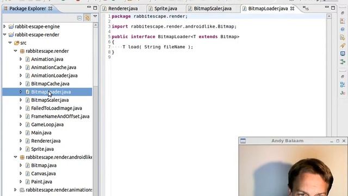Click the rabbitescape.render.androidlike package icon

point(22,157)
